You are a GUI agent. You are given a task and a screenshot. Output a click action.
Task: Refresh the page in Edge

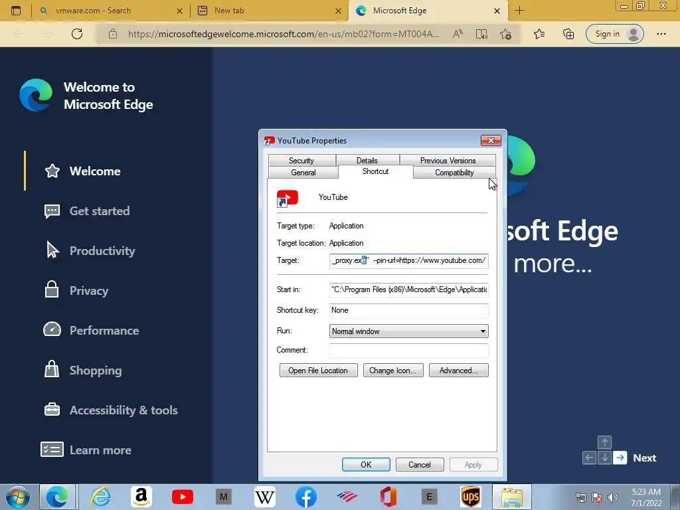(77, 34)
